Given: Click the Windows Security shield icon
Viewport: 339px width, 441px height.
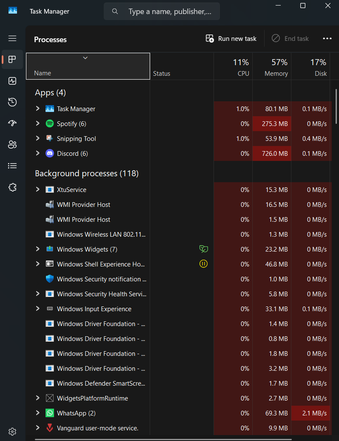Looking at the screenshot, I should click(x=50, y=279).
